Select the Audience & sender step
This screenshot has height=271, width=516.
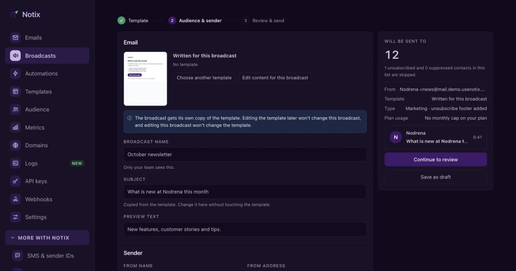click(195, 20)
